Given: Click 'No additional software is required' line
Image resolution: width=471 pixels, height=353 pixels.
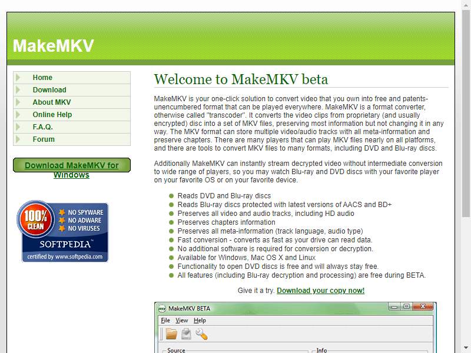Looking at the screenshot, I should click(x=275, y=249).
